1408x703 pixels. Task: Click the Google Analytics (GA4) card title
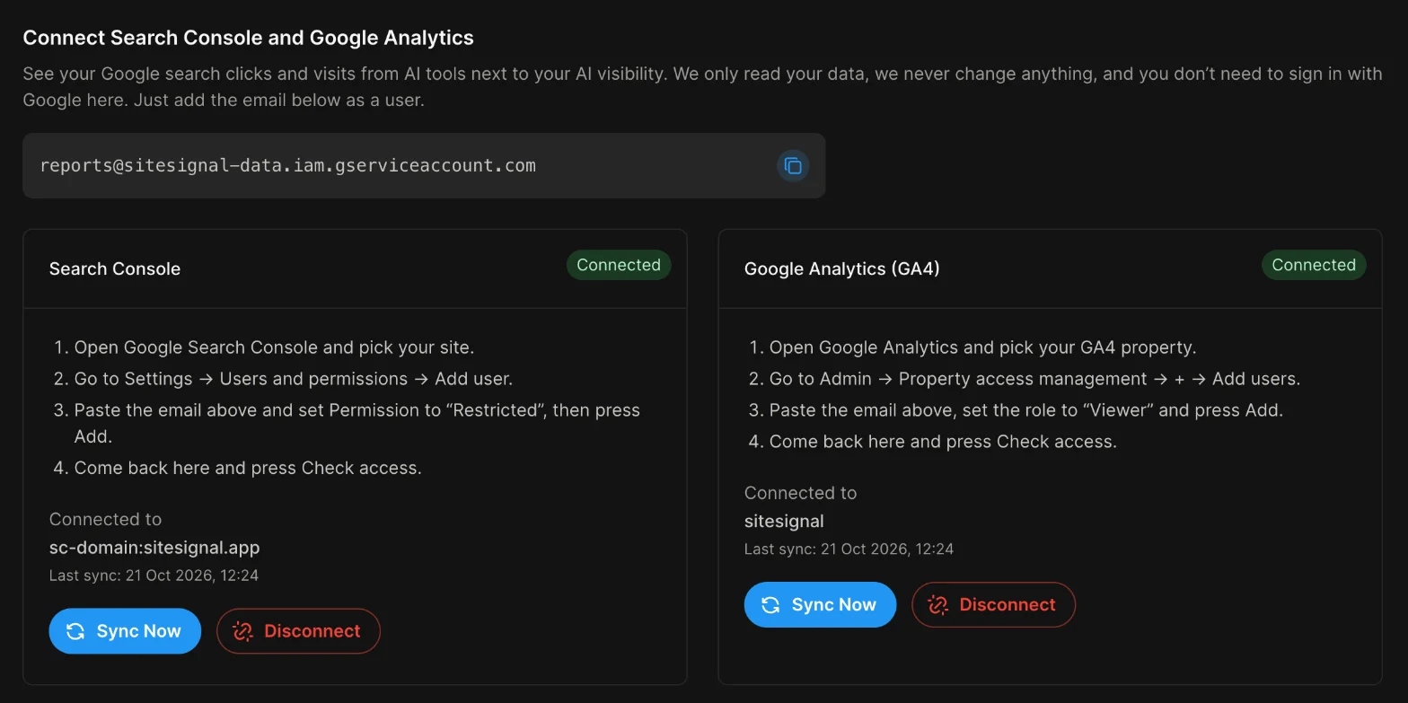pyautogui.click(x=842, y=268)
